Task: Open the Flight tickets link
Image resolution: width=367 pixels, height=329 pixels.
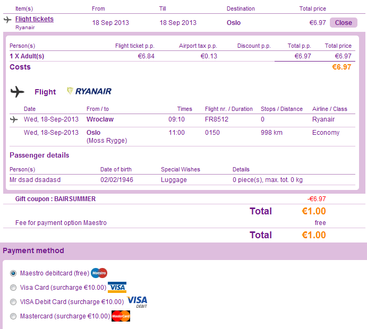Action: point(35,19)
